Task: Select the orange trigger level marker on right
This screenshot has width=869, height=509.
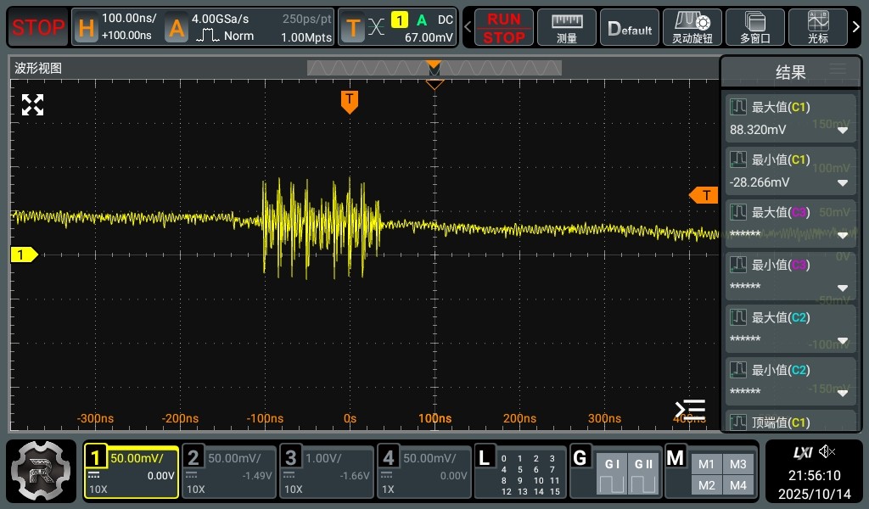Action: click(704, 196)
